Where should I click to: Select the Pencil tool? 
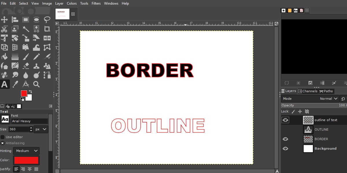[x=36, y=57]
